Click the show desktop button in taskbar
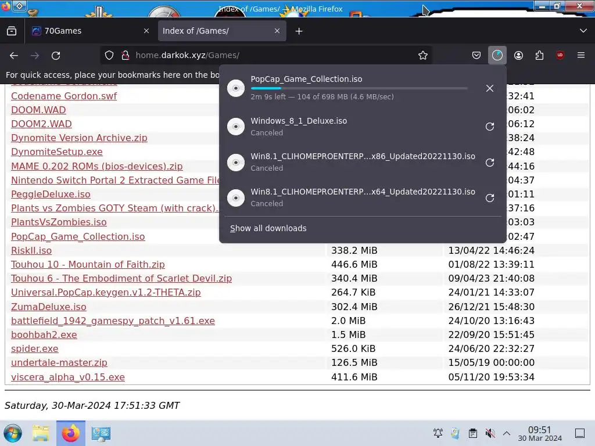 pyautogui.click(x=580, y=433)
